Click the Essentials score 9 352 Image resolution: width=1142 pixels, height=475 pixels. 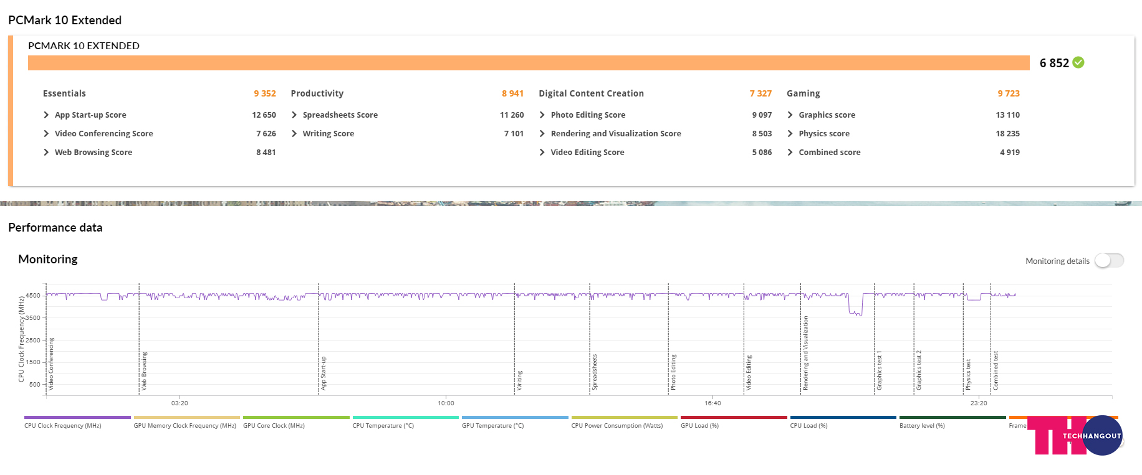265,93
